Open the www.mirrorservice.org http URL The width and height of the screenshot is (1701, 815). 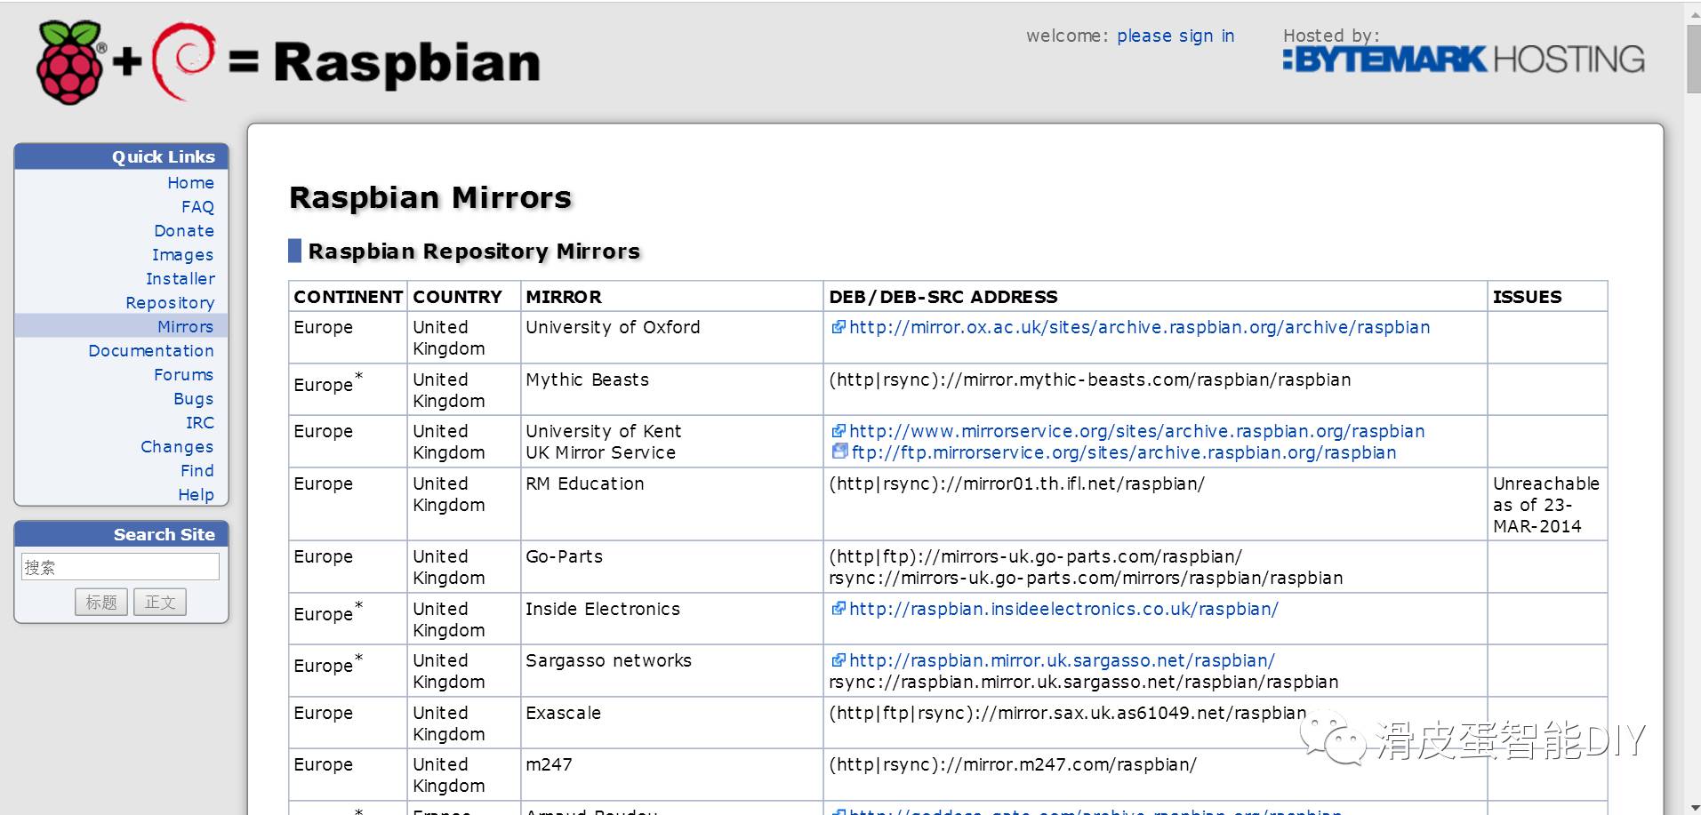point(1136,431)
